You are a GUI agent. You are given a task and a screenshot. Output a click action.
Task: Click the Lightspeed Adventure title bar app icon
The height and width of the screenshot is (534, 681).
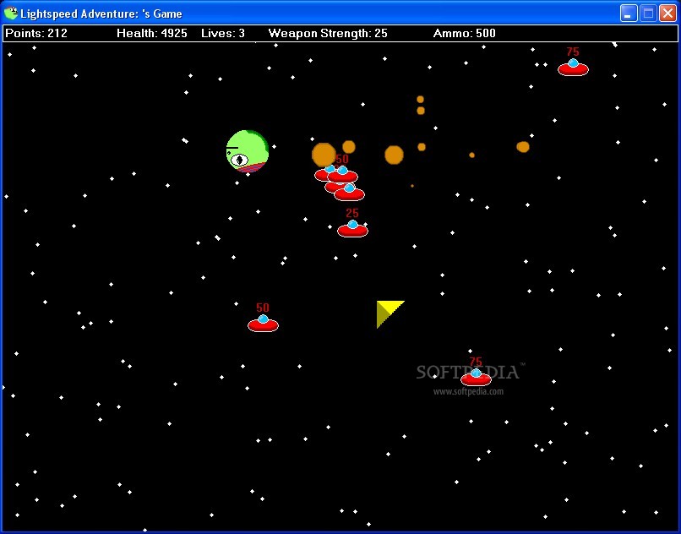click(x=10, y=13)
